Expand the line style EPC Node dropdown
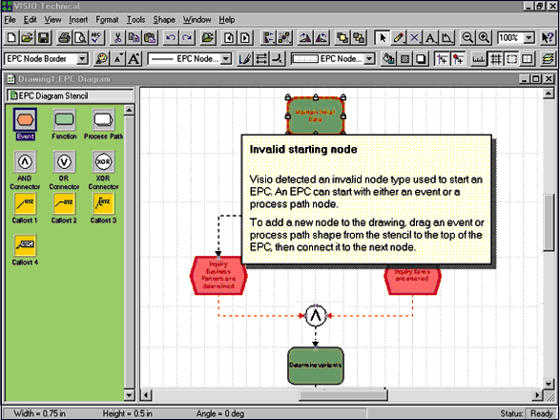Screen dimensions: 560x420 pos(226,58)
